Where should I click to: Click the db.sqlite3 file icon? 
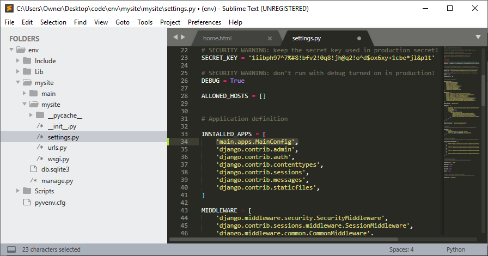(x=33, y=169)
